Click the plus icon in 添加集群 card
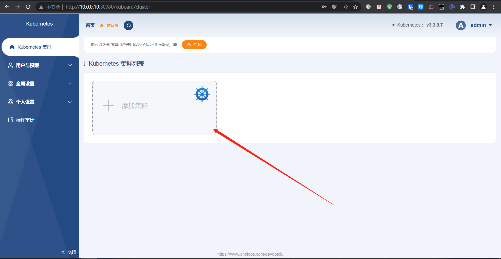The image size is (501, 259). pos(108,106)
